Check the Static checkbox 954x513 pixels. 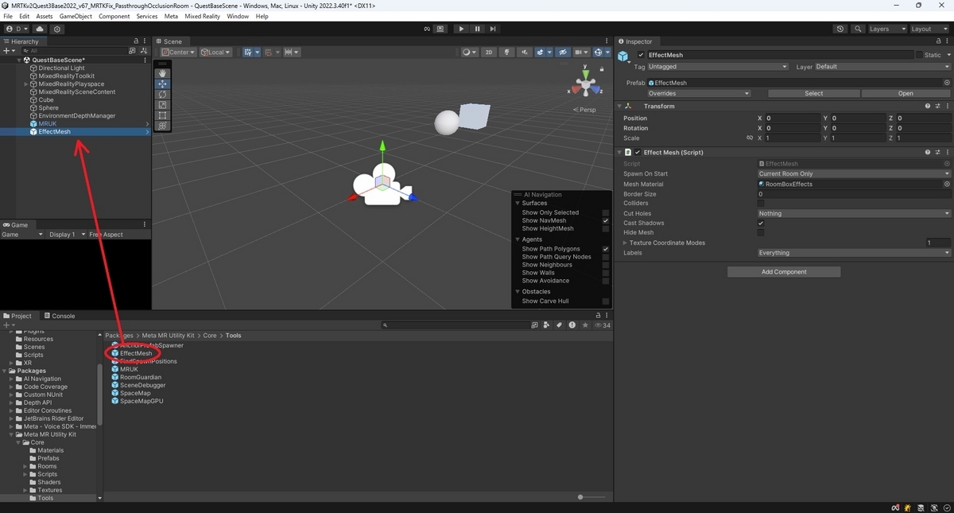pos(920,55)
